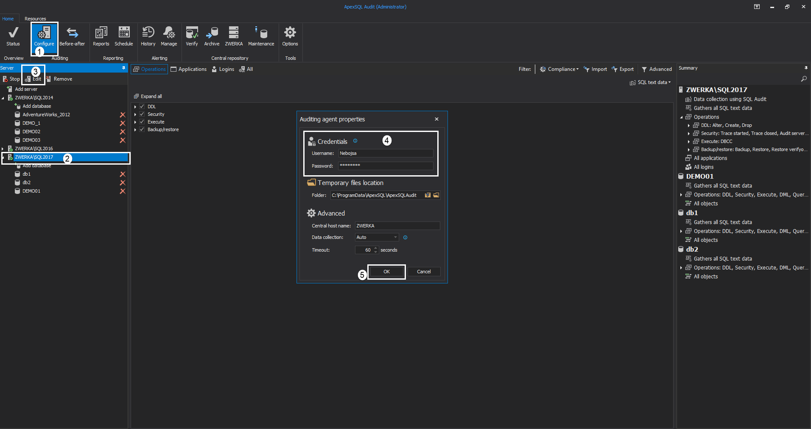This screenshot has height=429, width=811.
Task: Expand DEMO01 Operations in Summary
Action: (682, 195)
